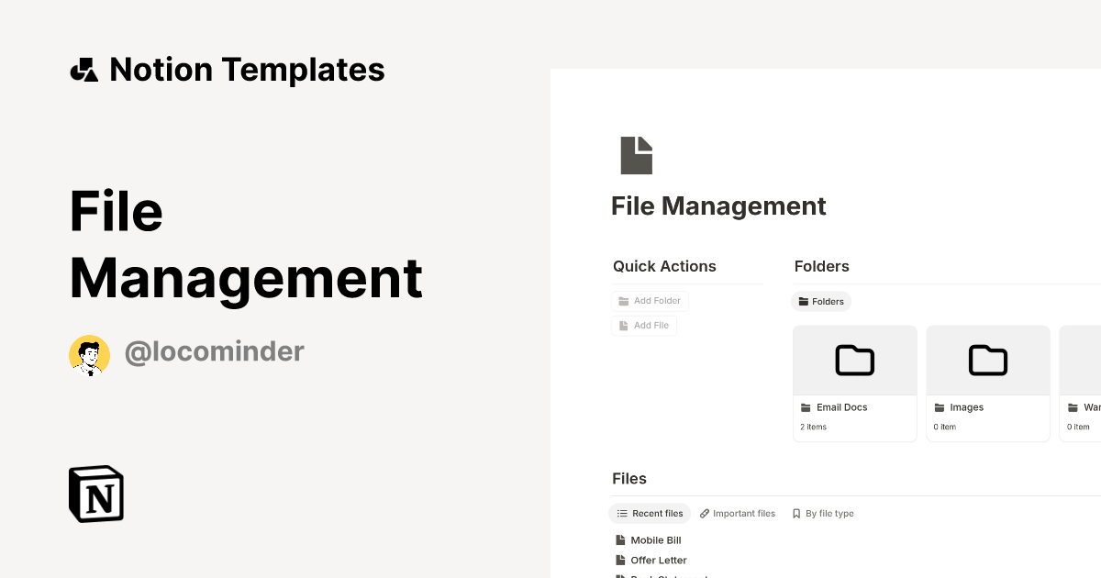Open the Email Docs folder icon
The height and width of the screenshot is (578, 1101).
click(854, 360)
